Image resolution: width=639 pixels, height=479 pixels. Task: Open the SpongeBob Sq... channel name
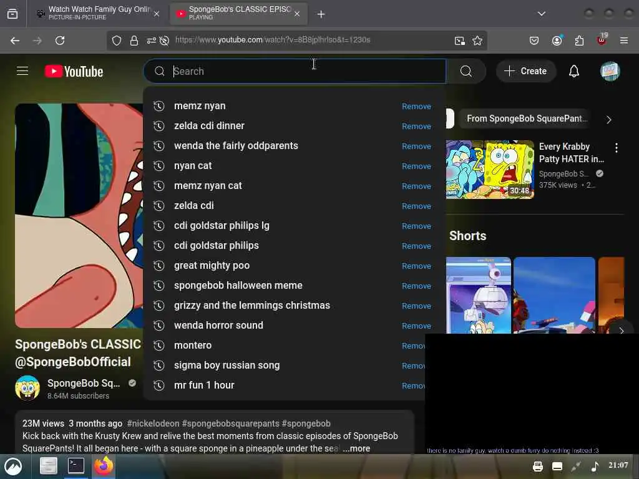(x=84, y=384)
